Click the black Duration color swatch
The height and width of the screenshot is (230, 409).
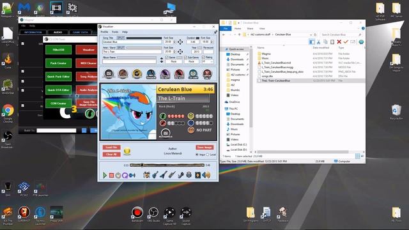point(197,38)
